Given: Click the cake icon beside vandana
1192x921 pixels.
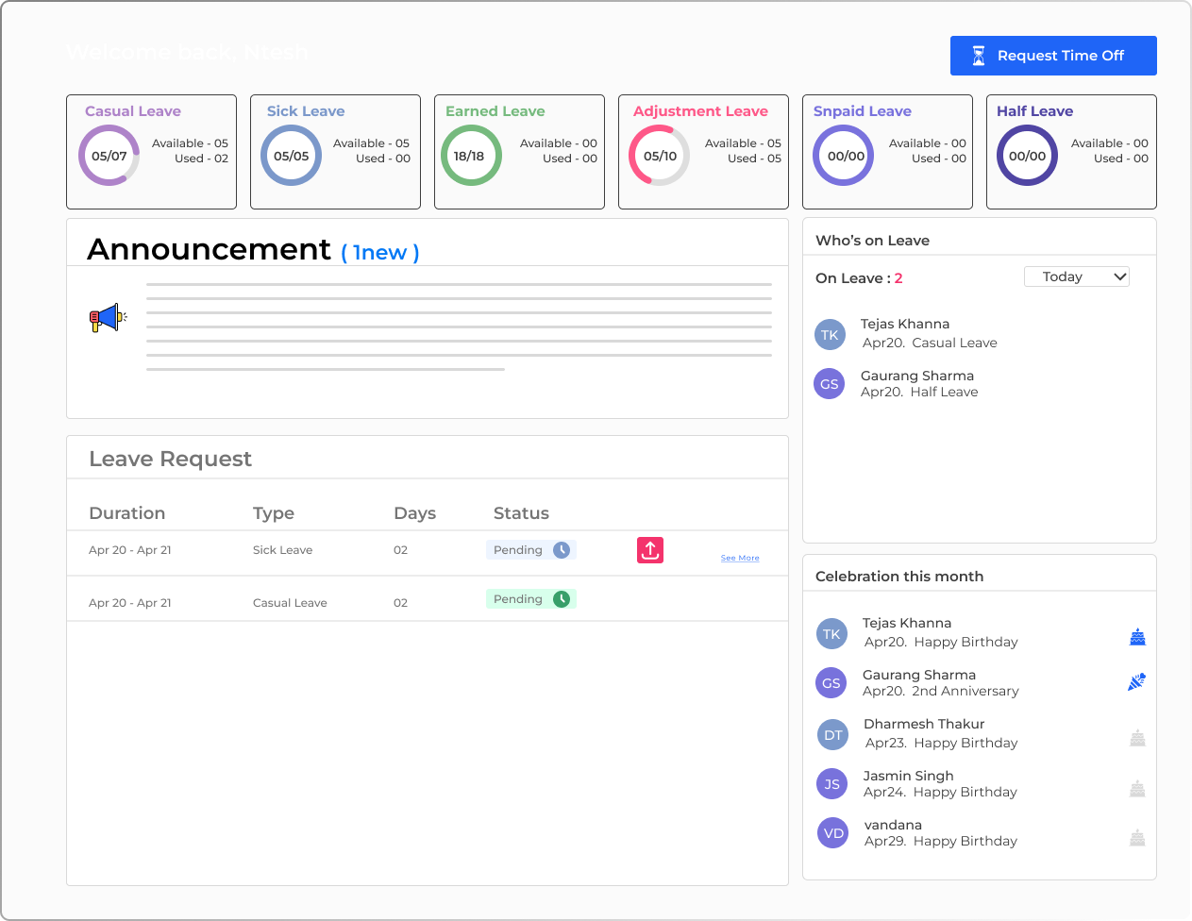Looking at the screenshot, I should [1138, 837].
